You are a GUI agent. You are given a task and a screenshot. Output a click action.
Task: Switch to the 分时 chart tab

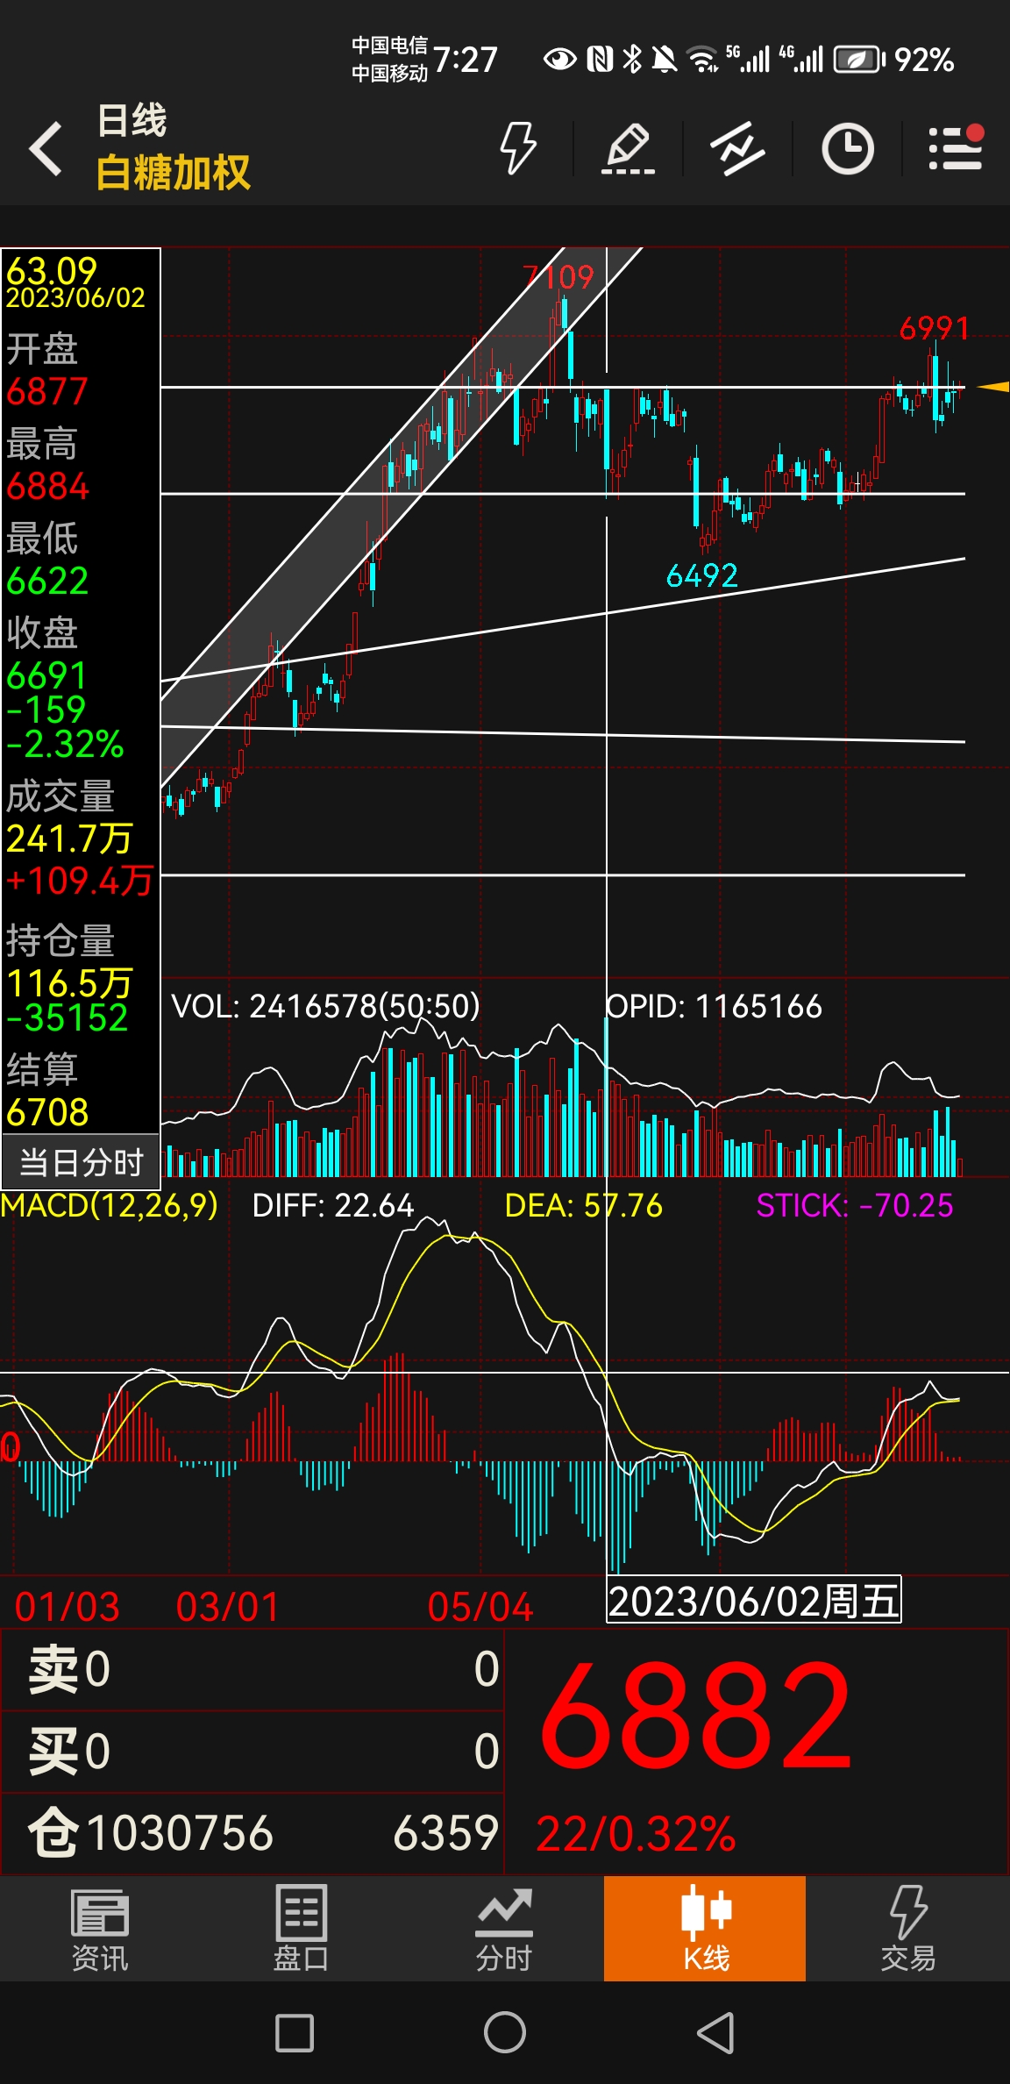(x=504, y=1928)
